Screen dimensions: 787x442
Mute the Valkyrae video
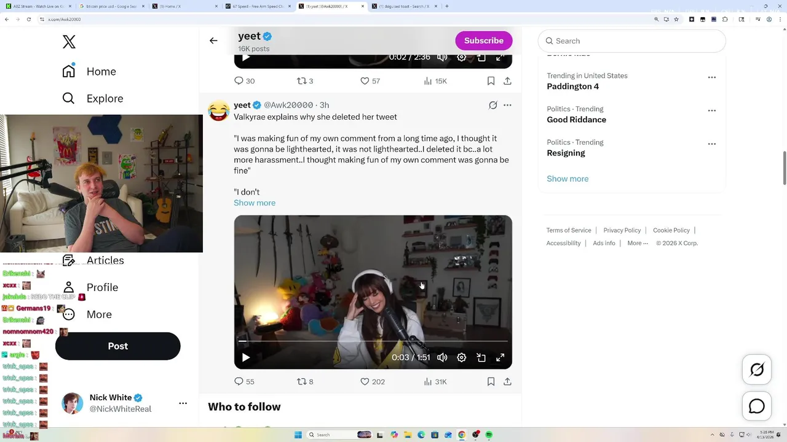[x=442, y=357]
